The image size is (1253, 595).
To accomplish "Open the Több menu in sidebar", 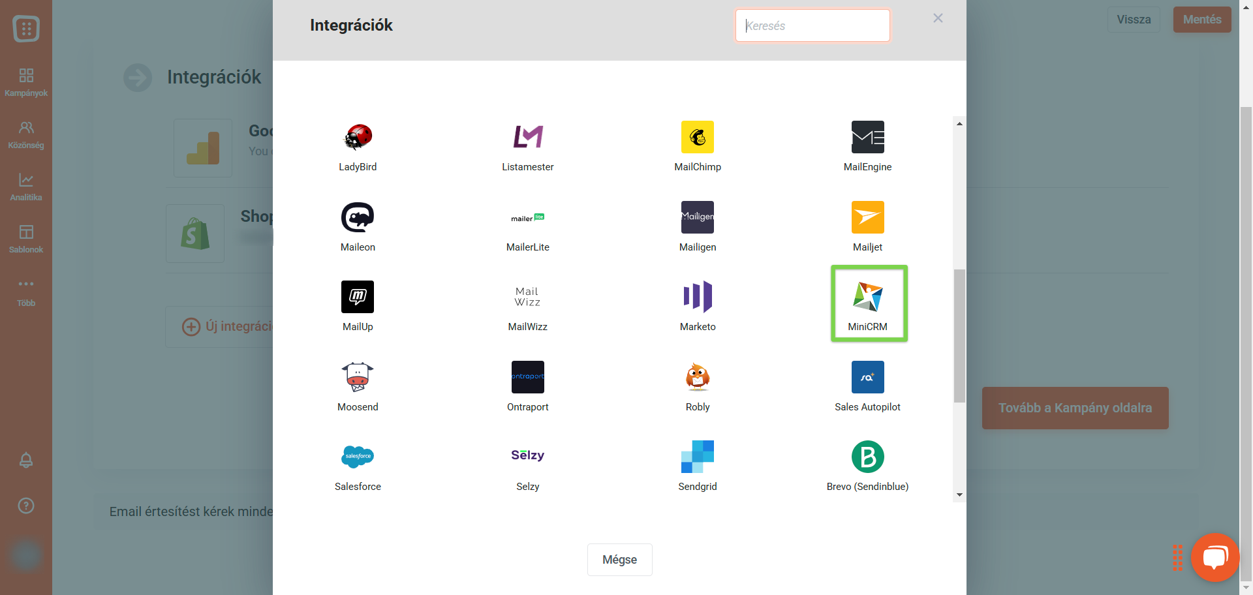I will coord(26,292).
